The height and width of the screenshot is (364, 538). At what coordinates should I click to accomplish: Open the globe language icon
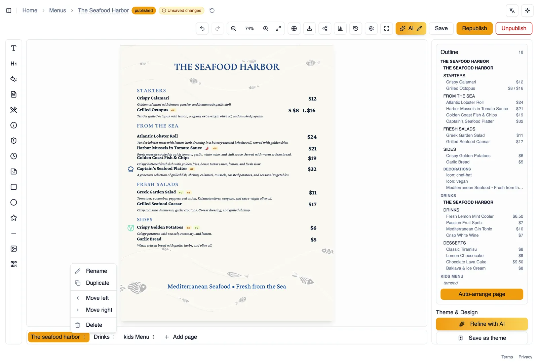(294, 28)
